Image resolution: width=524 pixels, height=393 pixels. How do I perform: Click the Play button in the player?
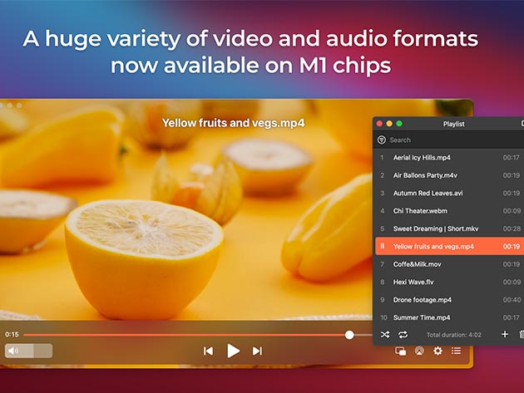(x=233, y=351)
